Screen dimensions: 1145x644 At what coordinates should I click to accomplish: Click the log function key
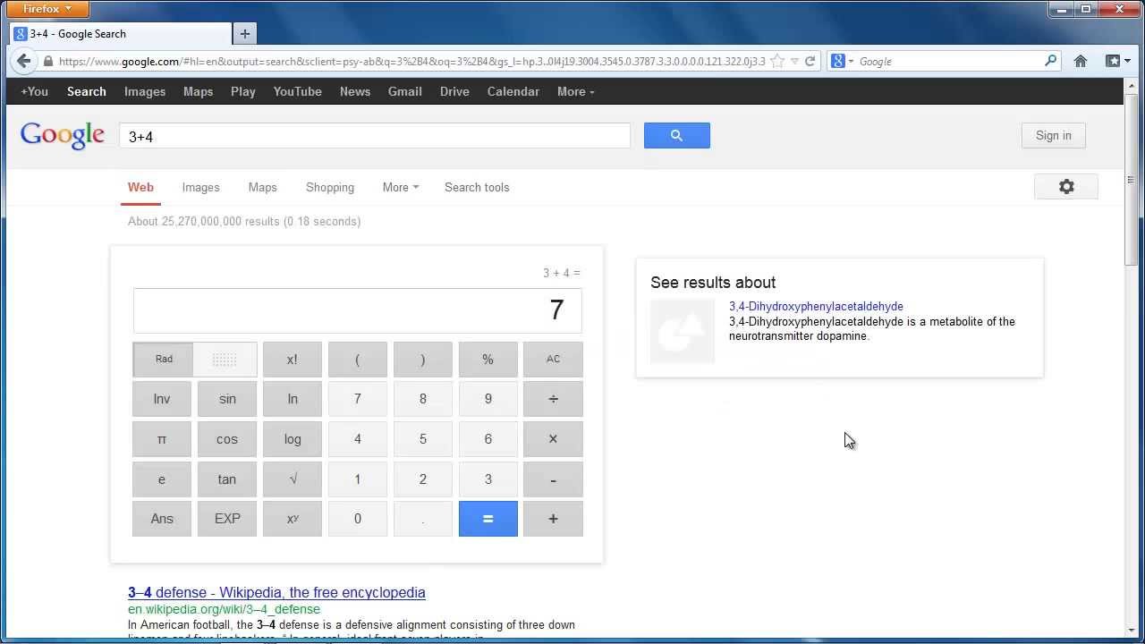[293, 439]
